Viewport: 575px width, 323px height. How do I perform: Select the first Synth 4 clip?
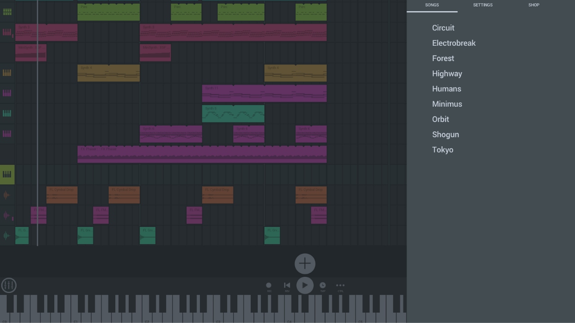coord(109,73)
